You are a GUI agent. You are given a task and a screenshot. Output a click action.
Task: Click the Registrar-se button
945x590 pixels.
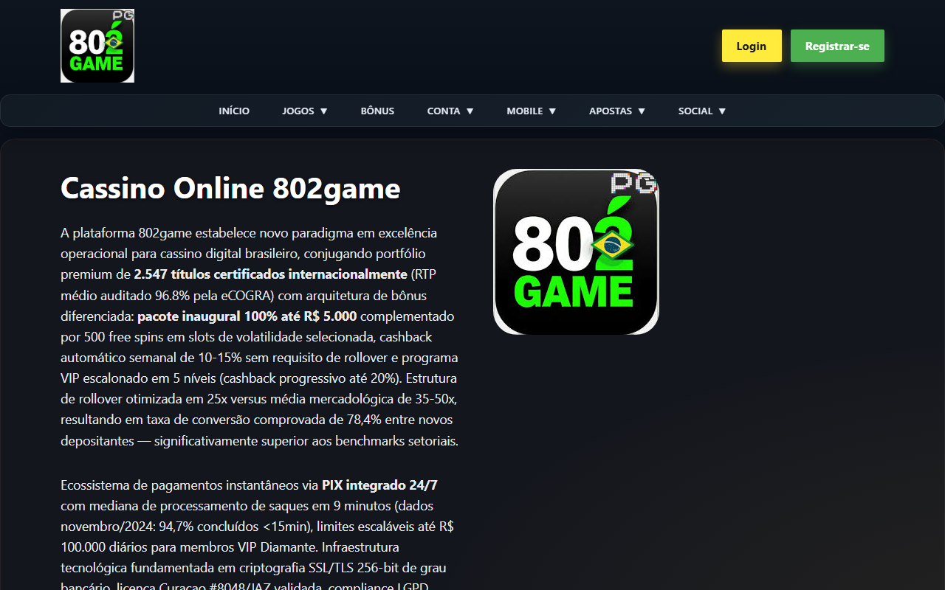(837, 46)
